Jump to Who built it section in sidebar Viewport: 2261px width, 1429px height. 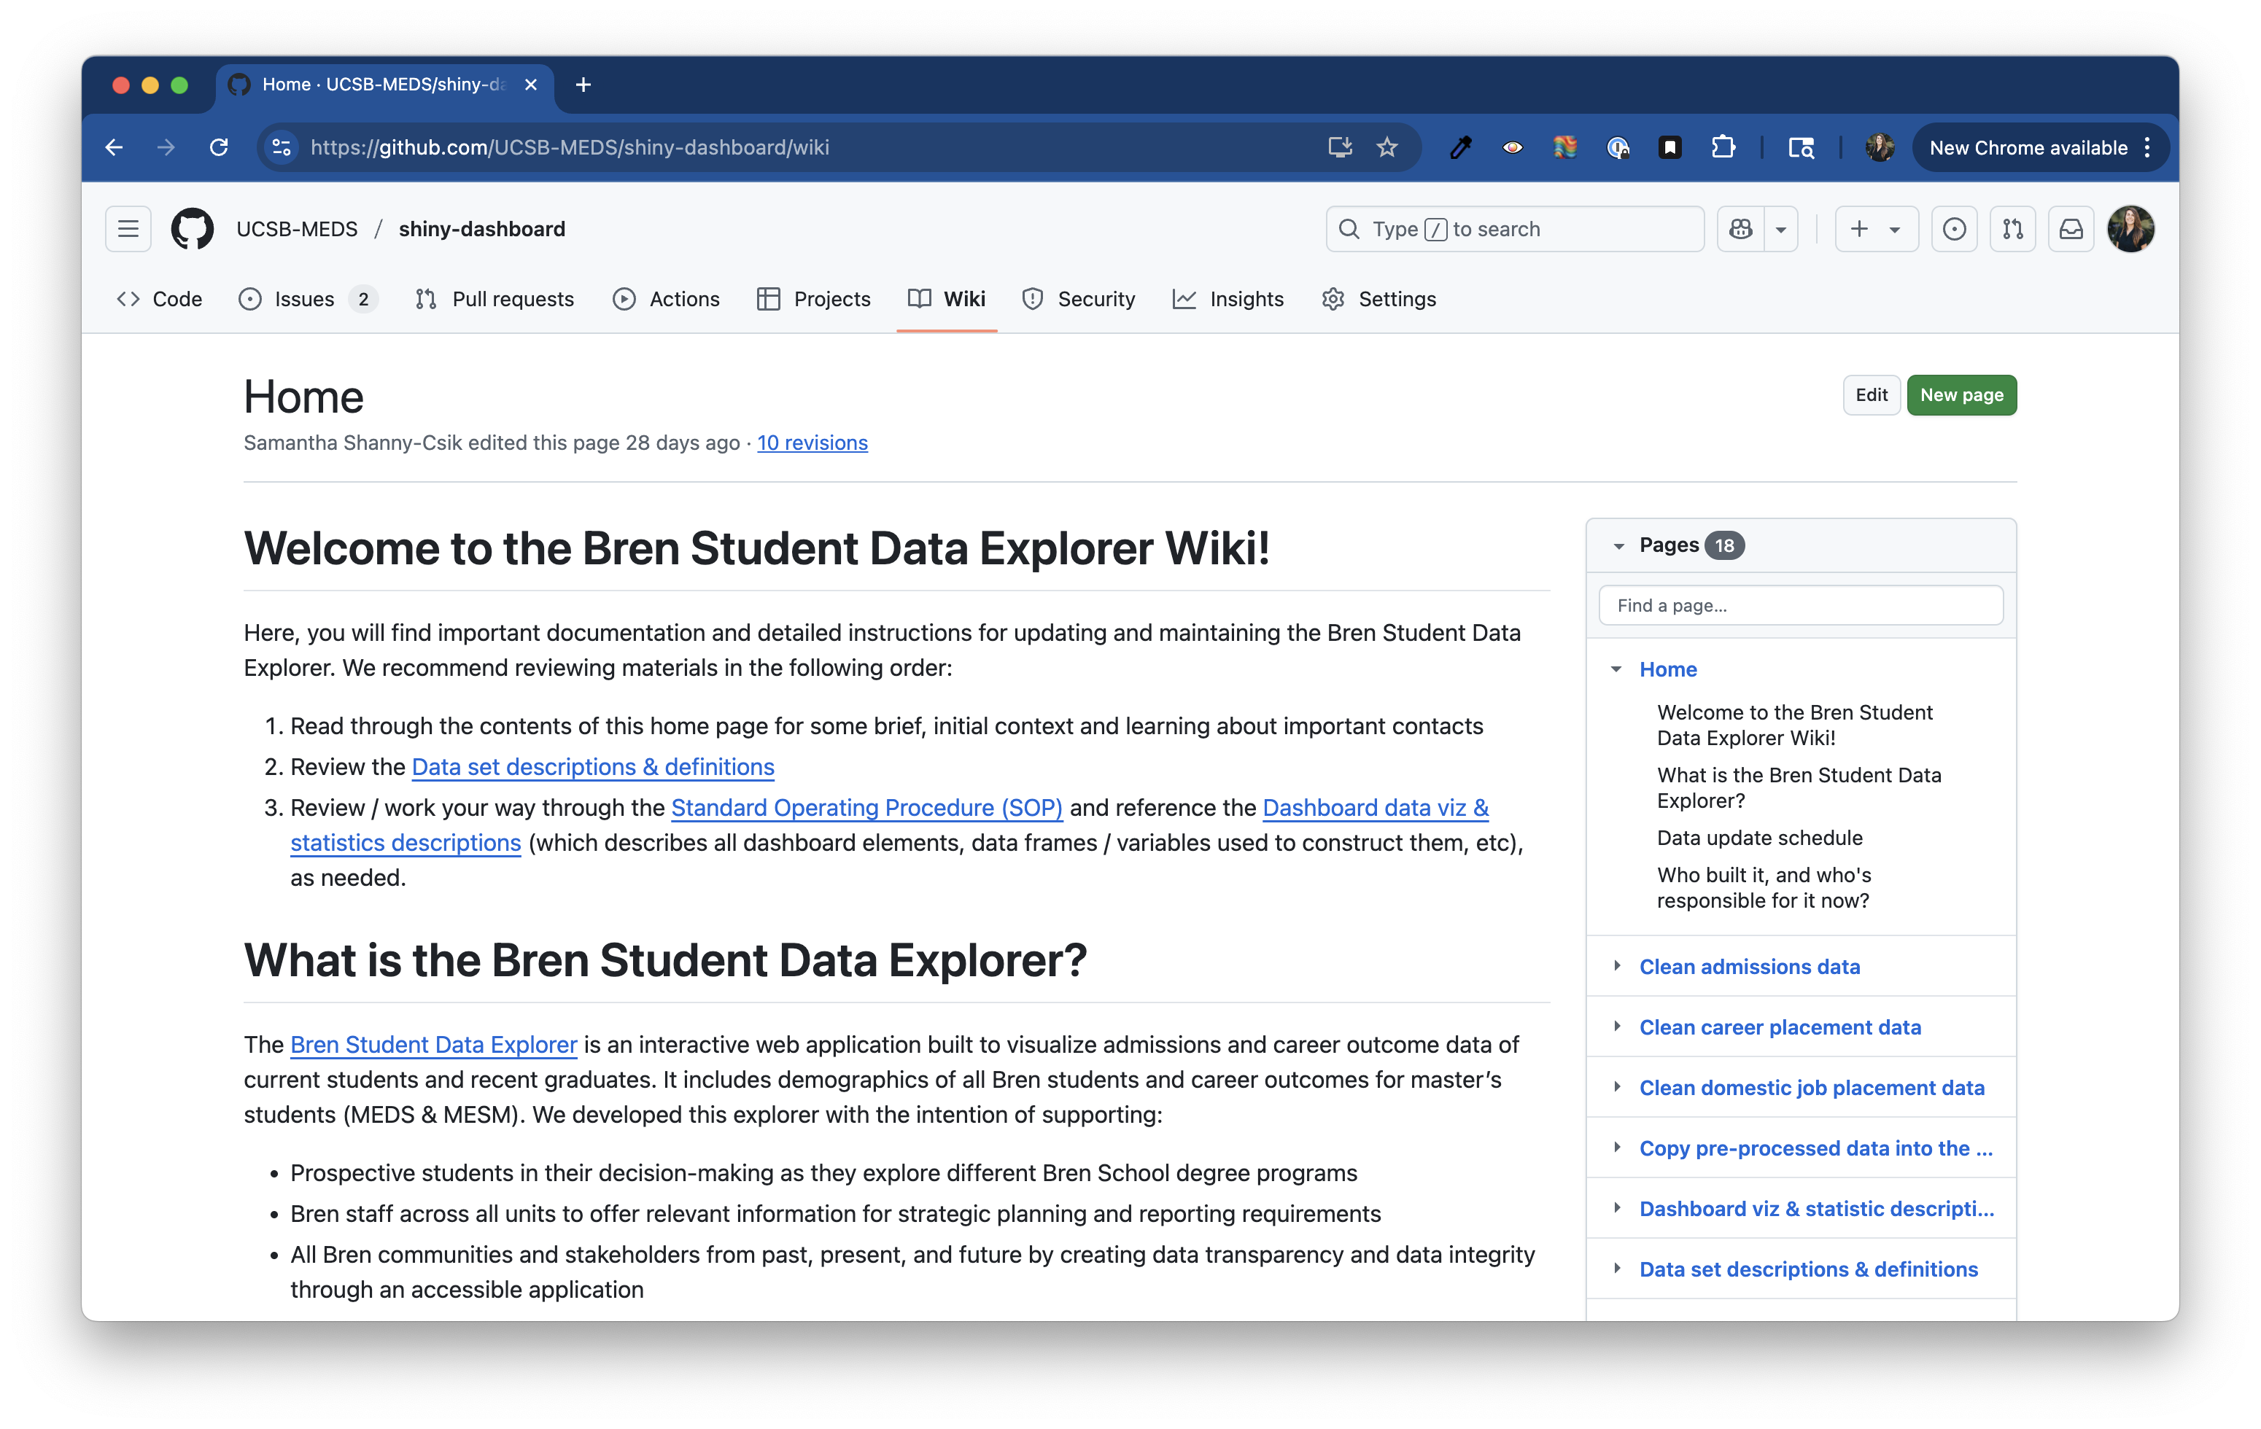(x=1764, y=887)
